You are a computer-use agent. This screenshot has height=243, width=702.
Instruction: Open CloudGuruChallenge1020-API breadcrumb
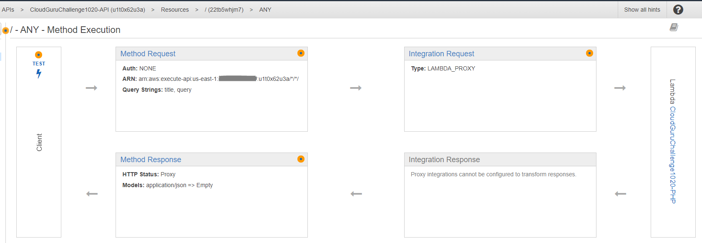coord(88,10)
